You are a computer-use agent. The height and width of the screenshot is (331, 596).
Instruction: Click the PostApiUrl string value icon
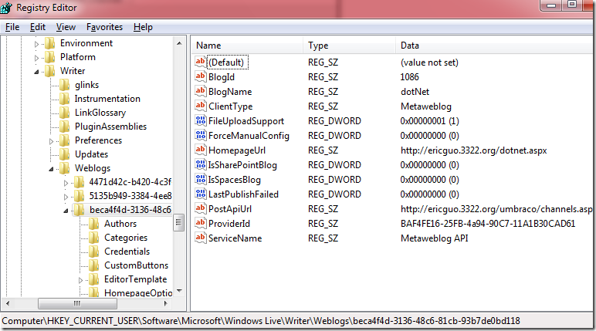201,209
